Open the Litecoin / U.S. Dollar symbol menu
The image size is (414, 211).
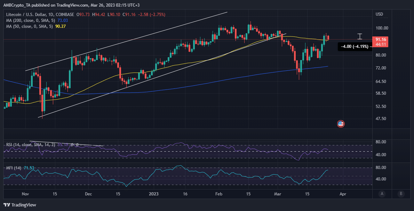(x=28, y=15)
